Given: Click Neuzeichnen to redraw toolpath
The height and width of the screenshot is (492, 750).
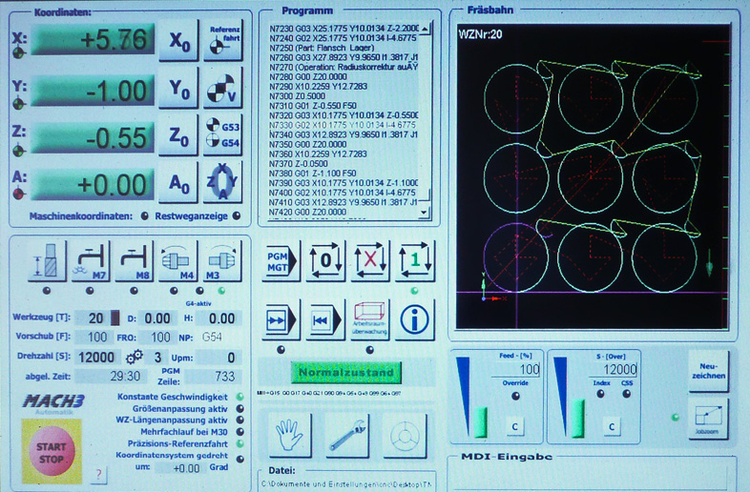Looking at the screenshot, I should [708, 371].
